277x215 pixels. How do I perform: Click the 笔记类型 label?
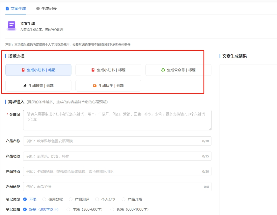coord(13,199)
